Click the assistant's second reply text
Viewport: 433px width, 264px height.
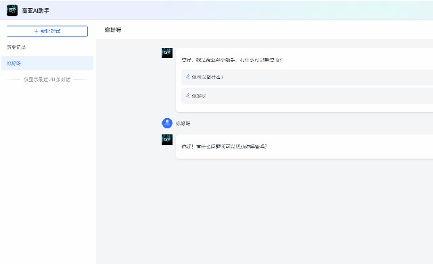click(224, 147)
